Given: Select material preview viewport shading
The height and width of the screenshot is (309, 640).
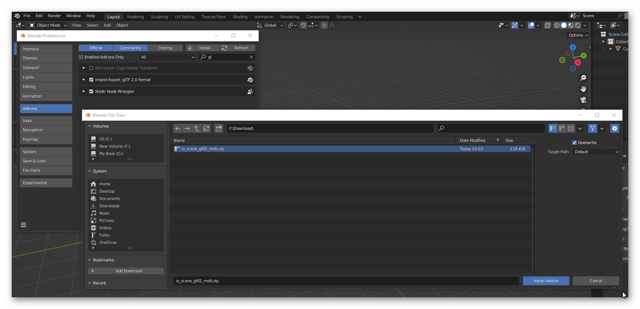Looking at the screenshot, I should coord(571,25).
